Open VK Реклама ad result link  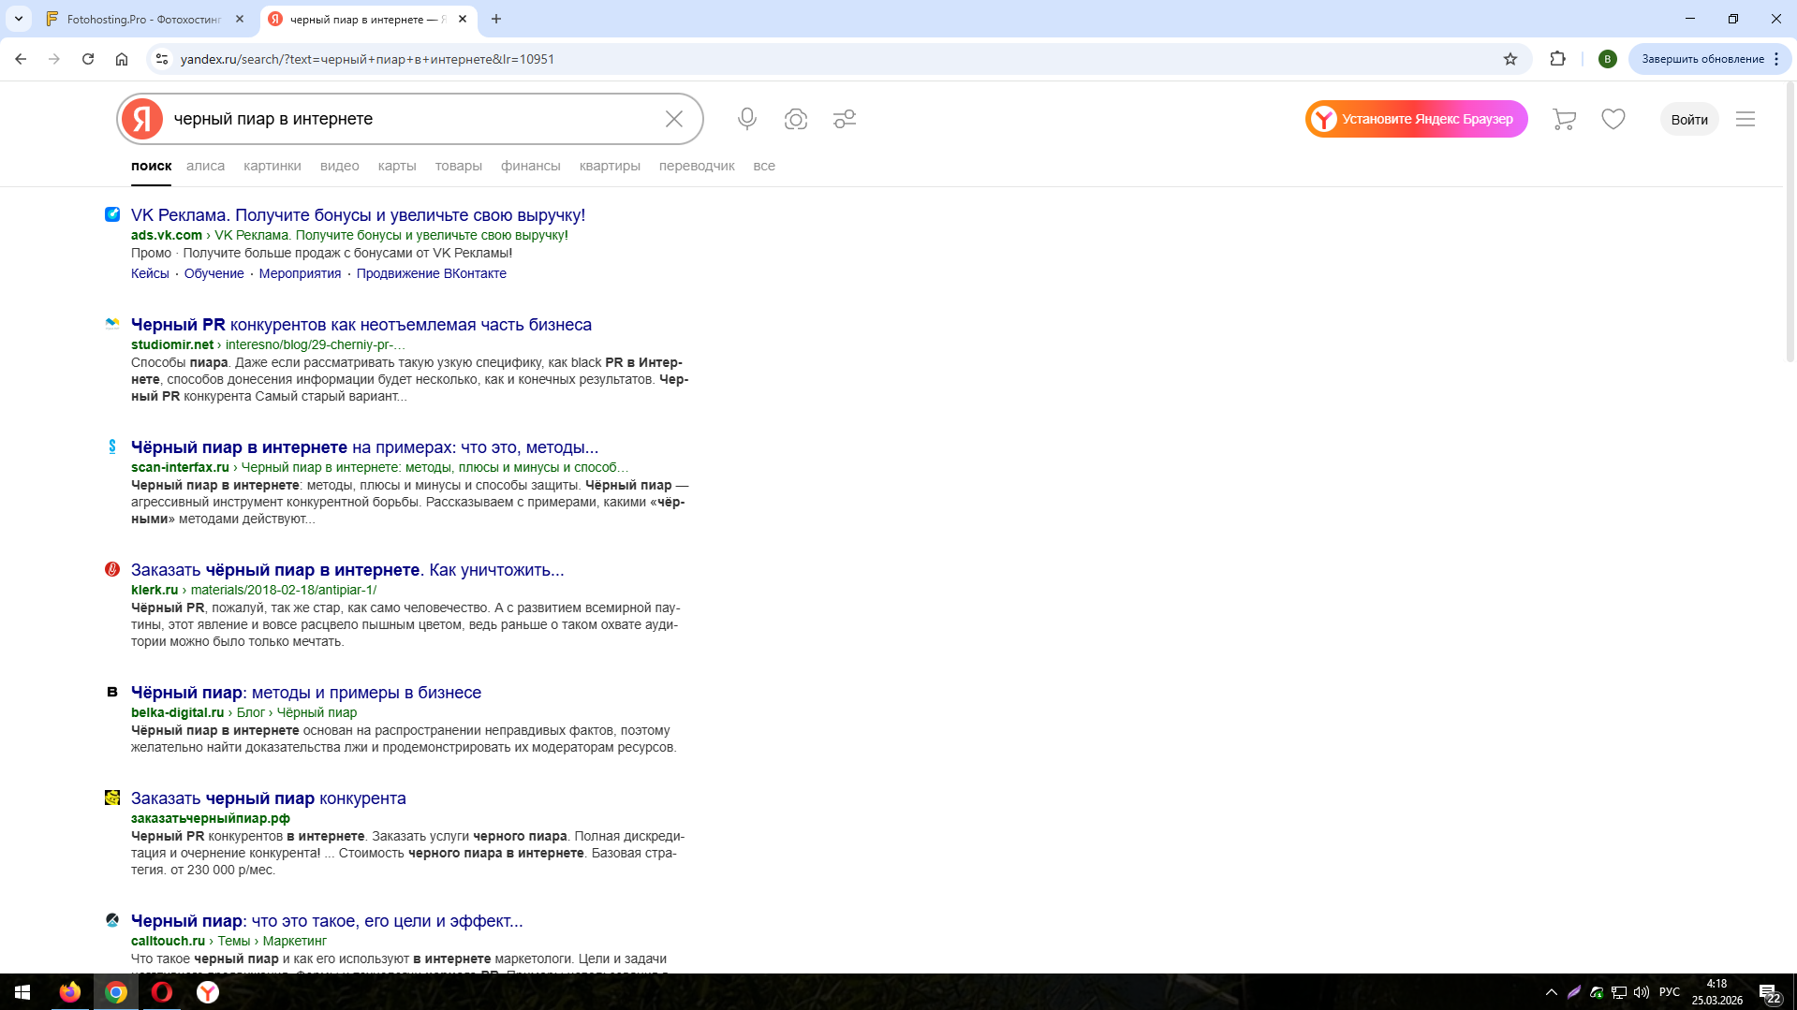click(x=358, y=215)
